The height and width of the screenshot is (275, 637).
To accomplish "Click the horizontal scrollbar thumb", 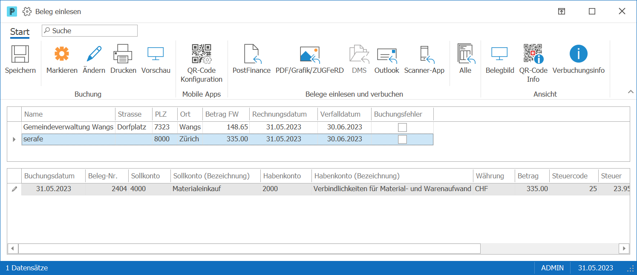I will (x=249, y=248).
